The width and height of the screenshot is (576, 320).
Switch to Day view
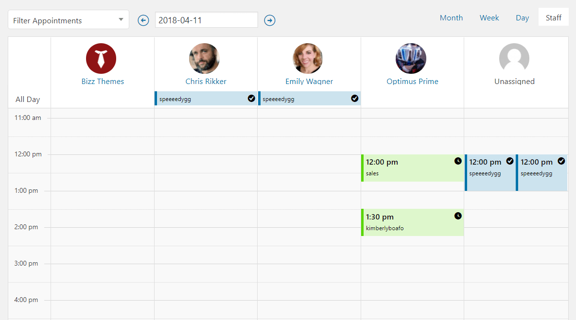click(522, 17)
